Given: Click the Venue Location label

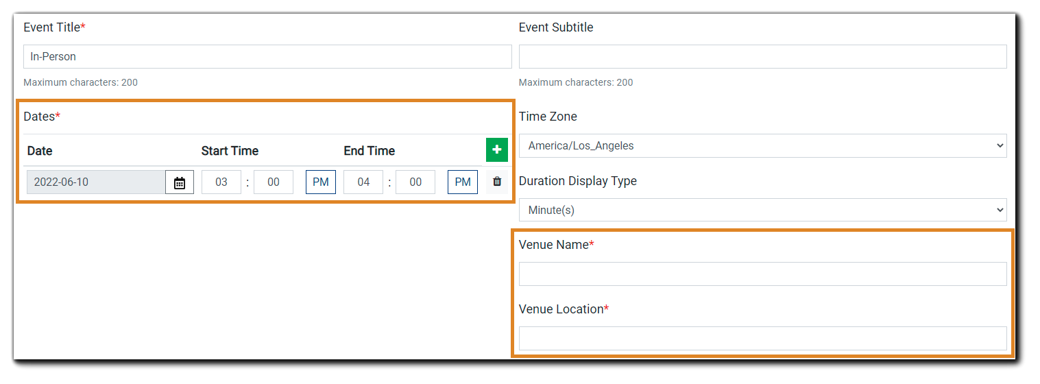Looking at the screenshot, I should pyautogui.click(x=564, y=309).
